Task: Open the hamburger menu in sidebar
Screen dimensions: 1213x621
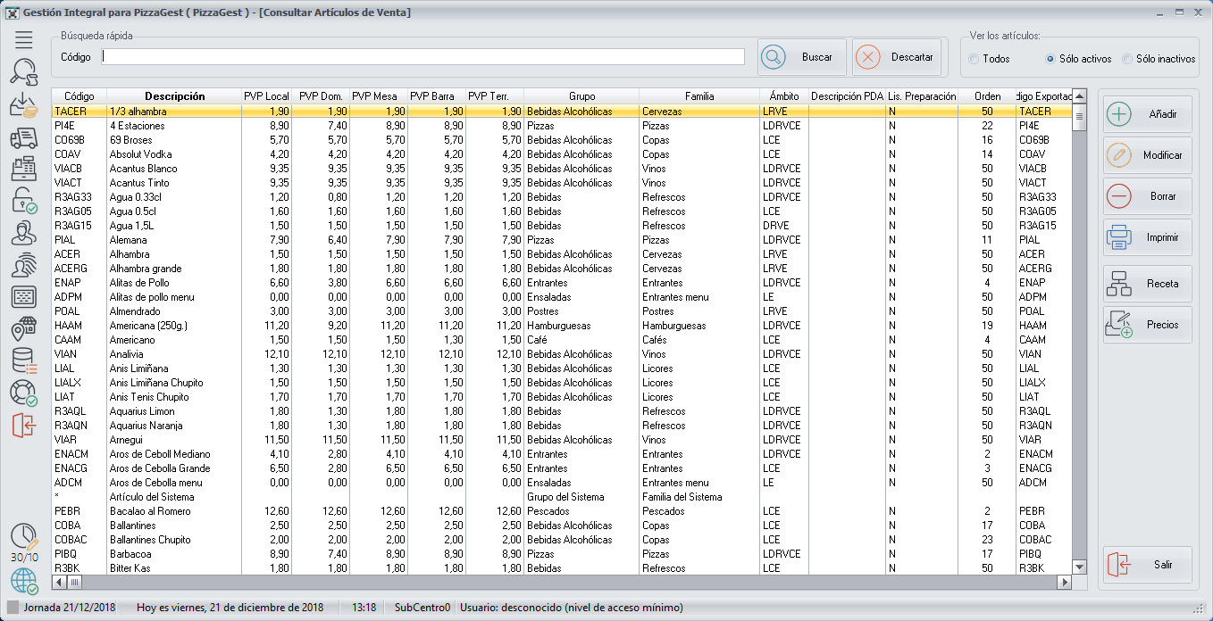Action: pyautogui.click(x=23, y=39)
